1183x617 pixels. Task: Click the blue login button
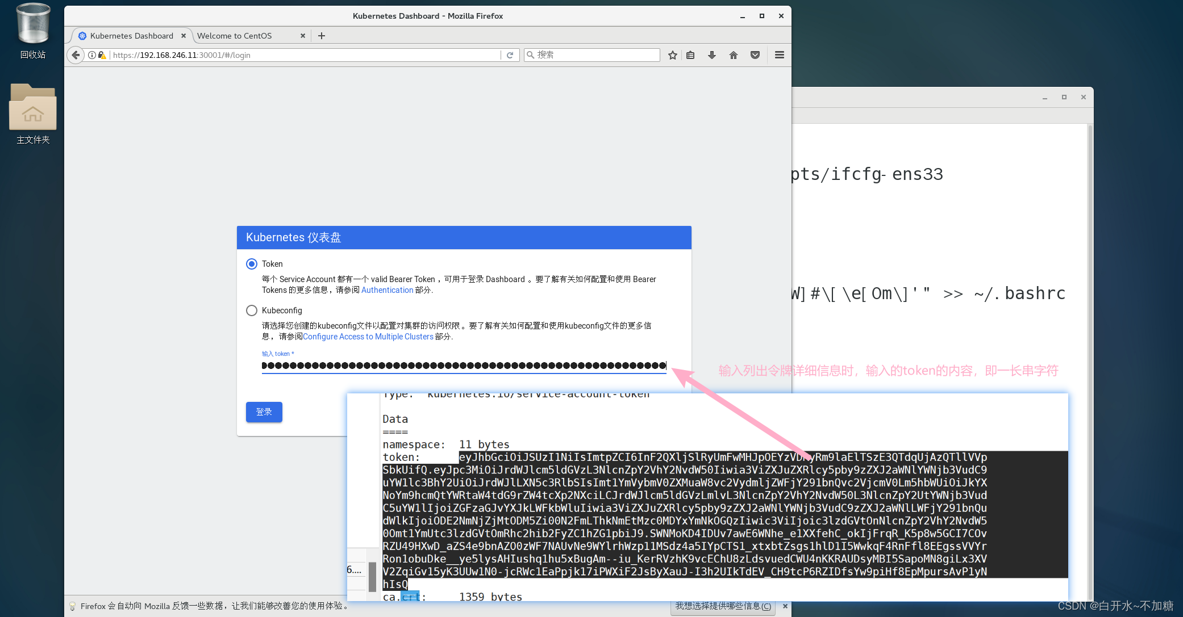[264, 412]
